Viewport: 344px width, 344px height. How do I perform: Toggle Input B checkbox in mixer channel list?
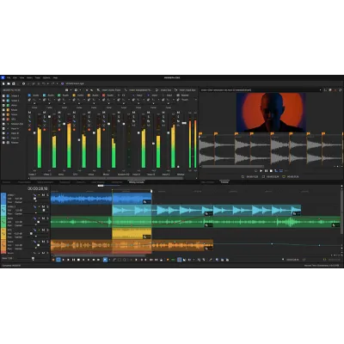(x=3, y=133)
